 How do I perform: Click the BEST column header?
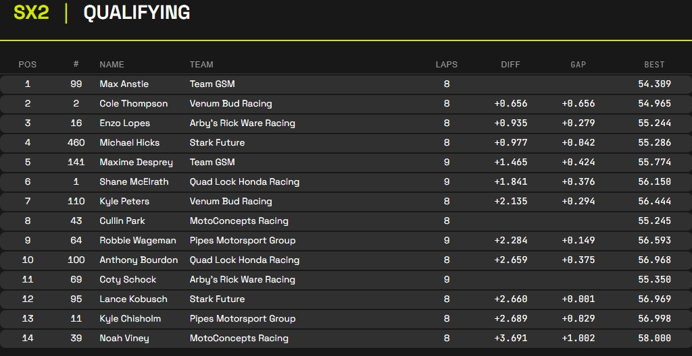(x=654, y=65)
